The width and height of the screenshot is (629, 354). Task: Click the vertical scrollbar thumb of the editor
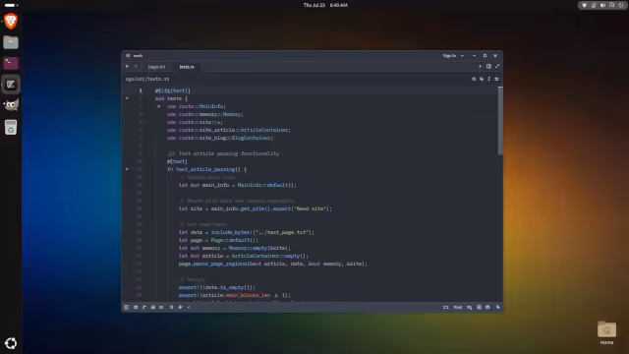[x=500, y=120]
